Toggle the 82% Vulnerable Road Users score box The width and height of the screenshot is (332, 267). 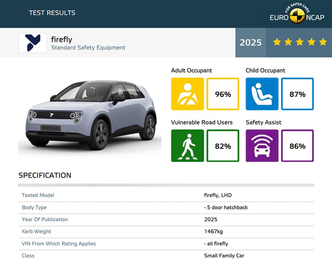click(223, 146)
